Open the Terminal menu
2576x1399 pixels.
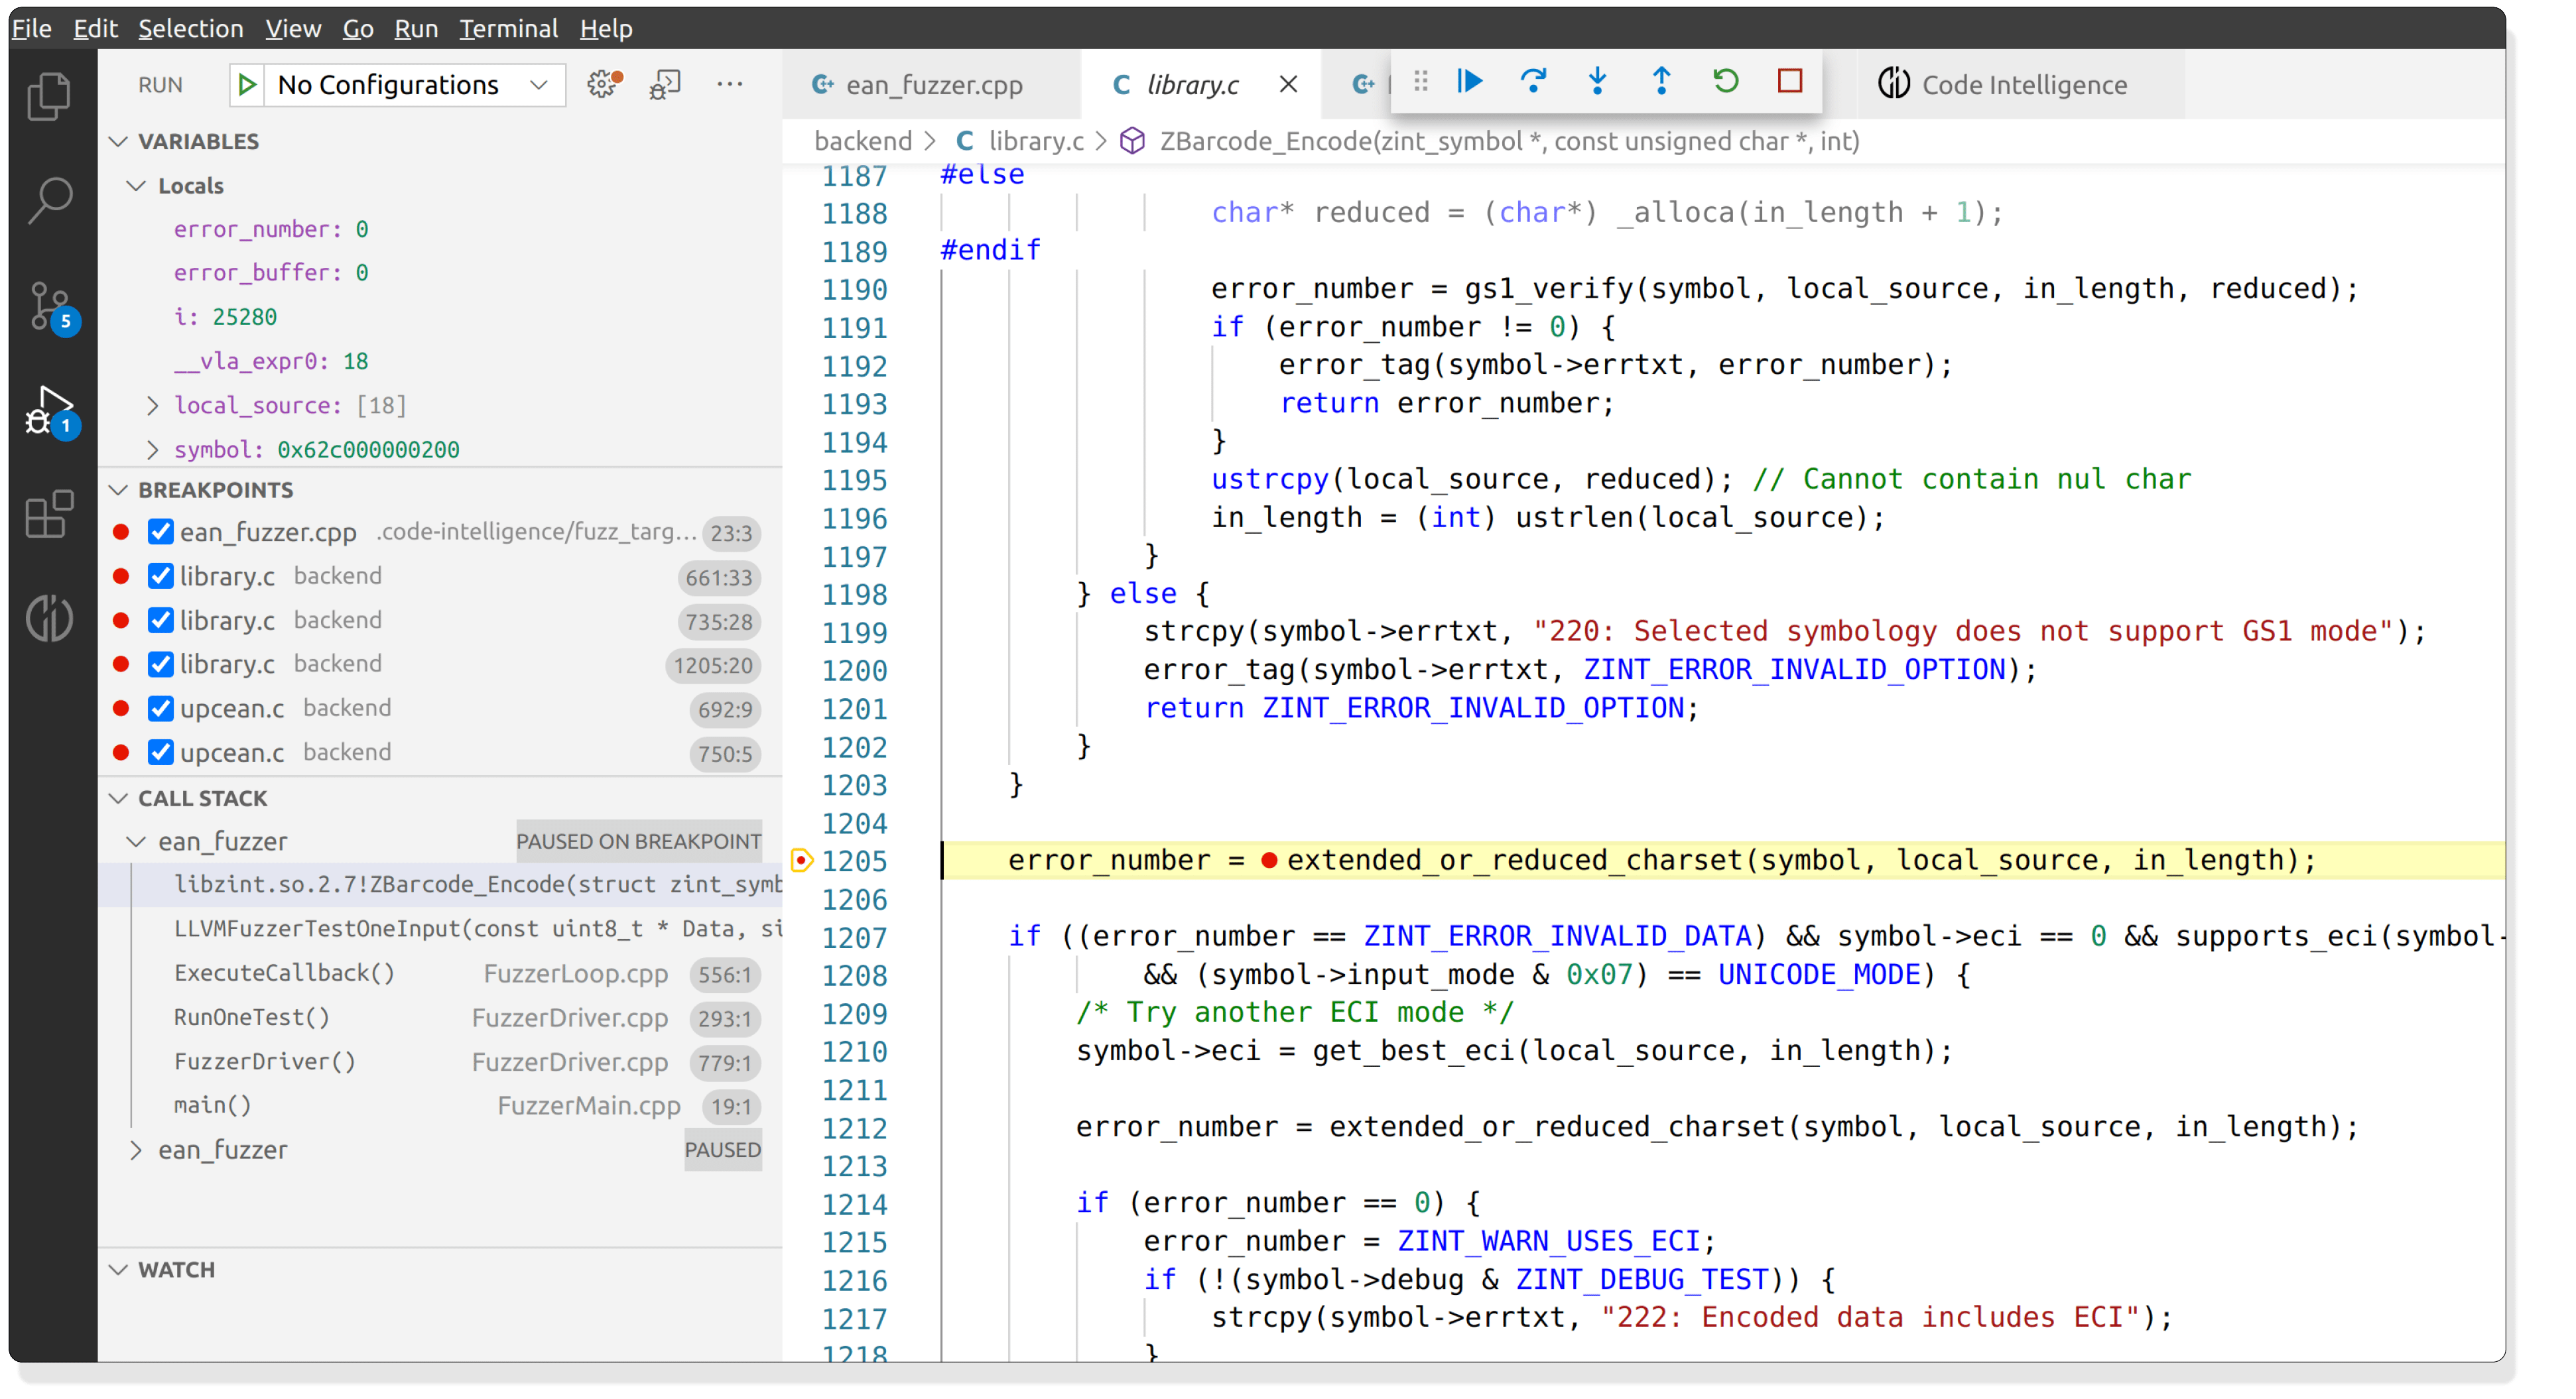point(507,28)
